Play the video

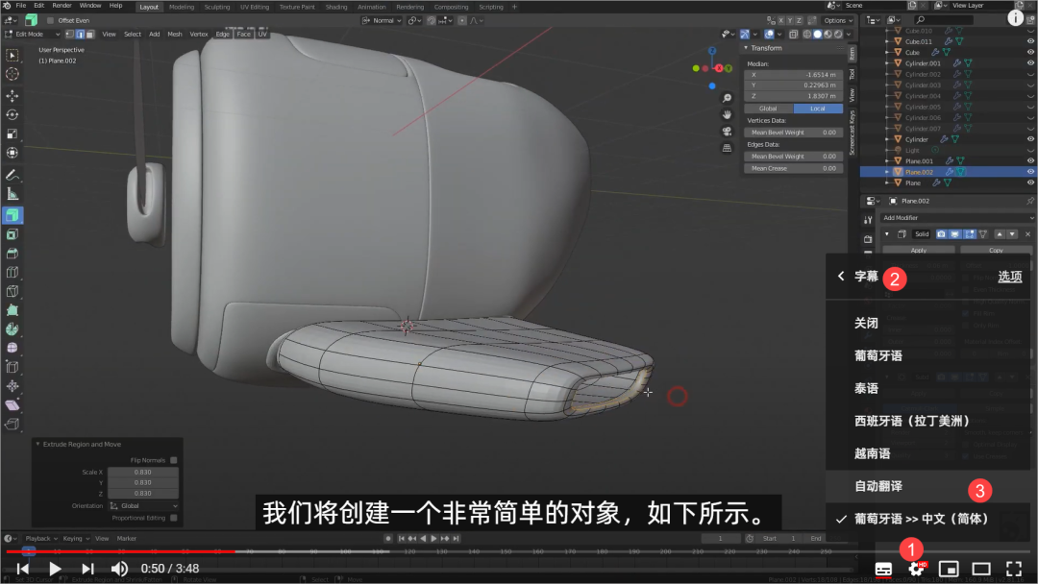[55, 569]
